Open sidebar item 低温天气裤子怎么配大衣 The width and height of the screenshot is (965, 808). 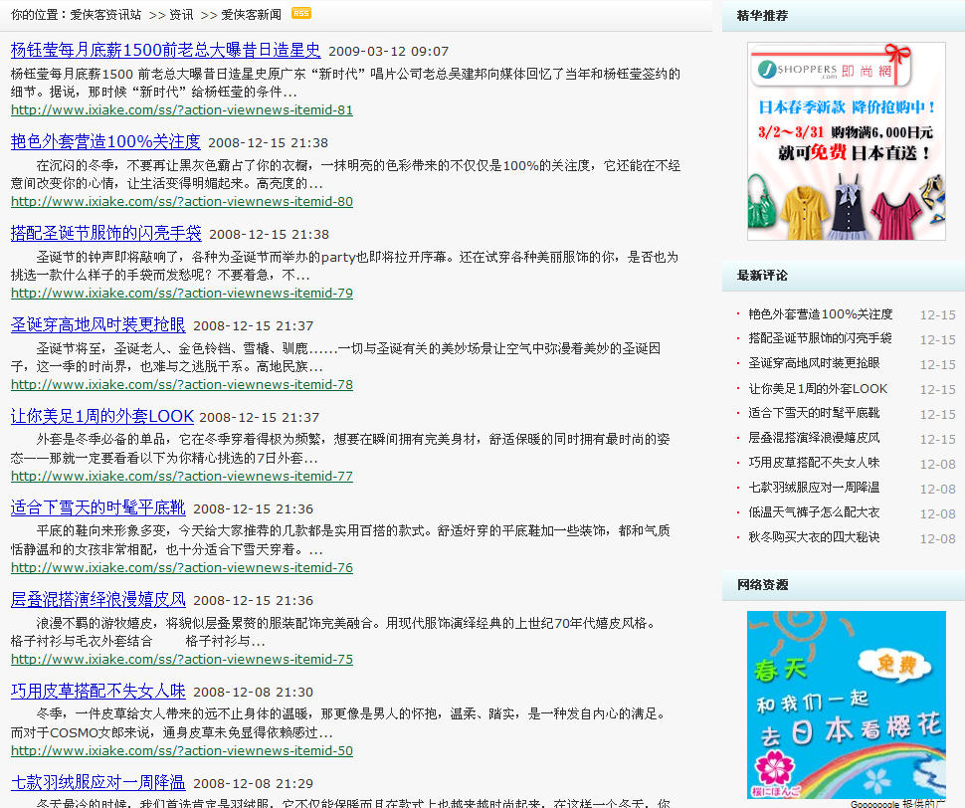point(814,512)
